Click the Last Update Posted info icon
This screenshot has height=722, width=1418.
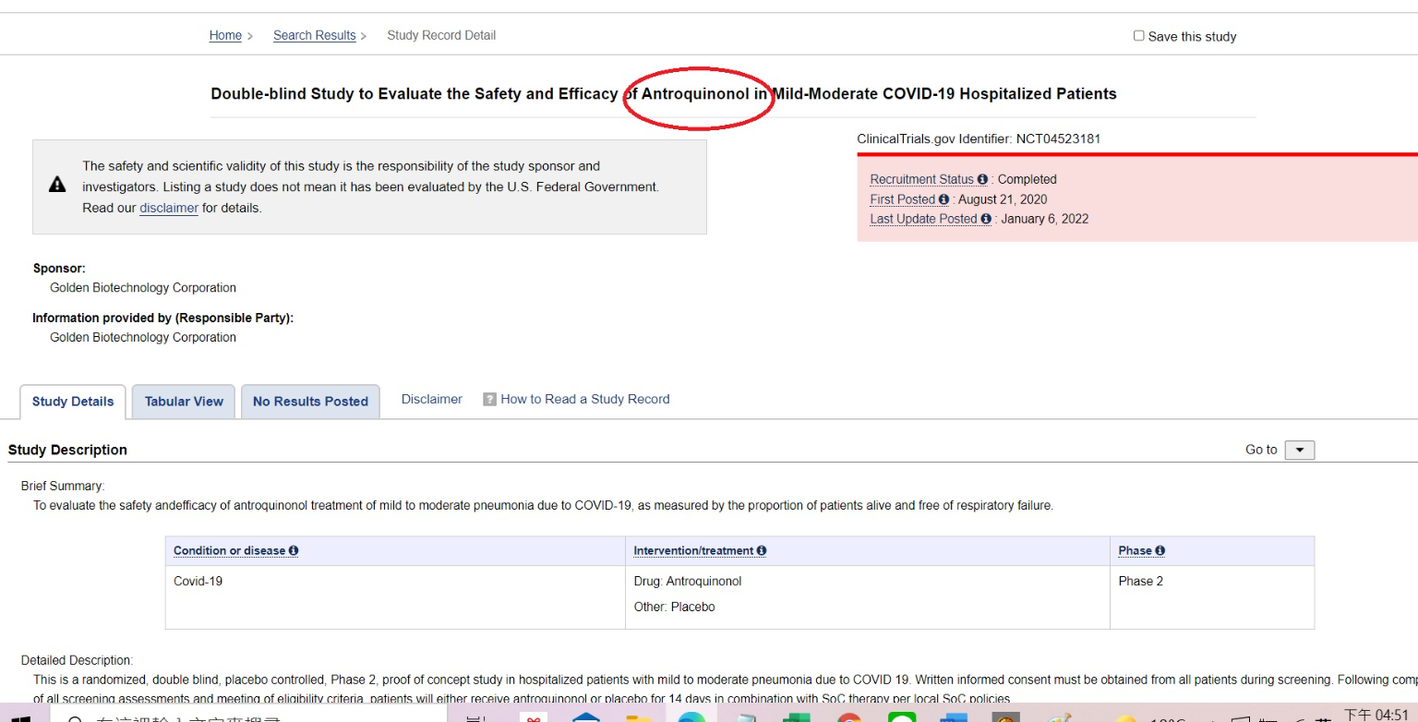pyautogui.click(x=986, y=219)
